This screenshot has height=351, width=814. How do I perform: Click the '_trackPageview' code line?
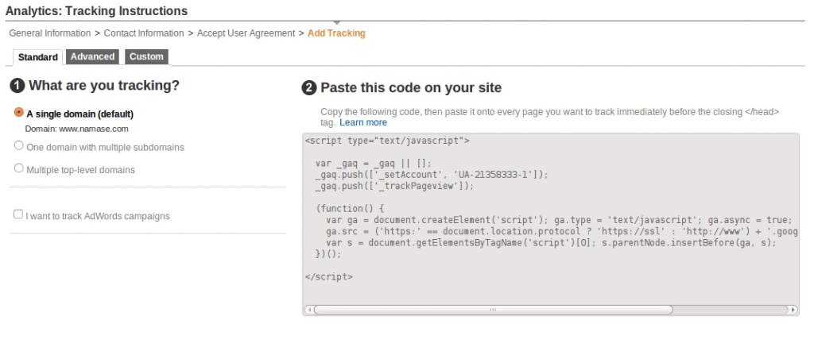[x=394, y=186]
